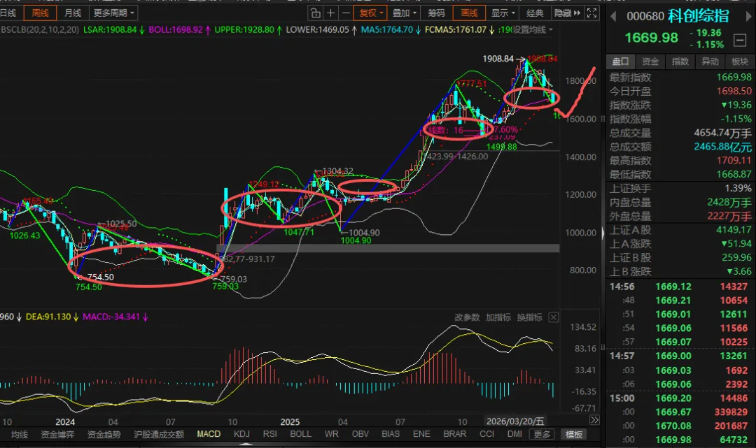Click the 上证A股 4149.17 row

(x=680, y=230)
